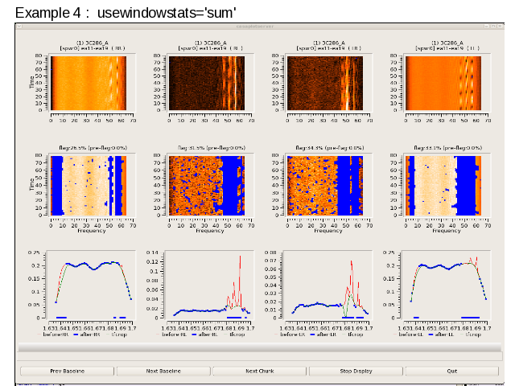515x386 pixels.
Task: Select the flagged plot labeled flag:34.3%
Action: click(325, 186)
